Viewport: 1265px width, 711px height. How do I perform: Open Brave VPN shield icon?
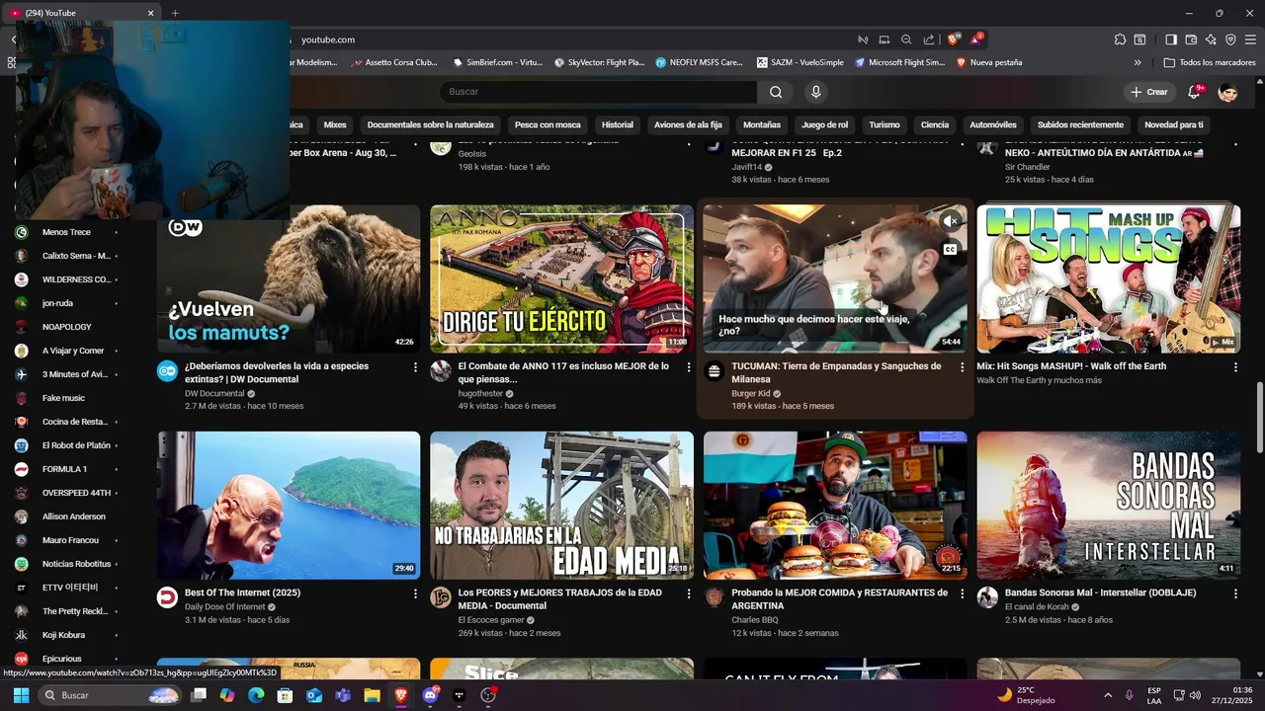click(x=1230, y=39)
